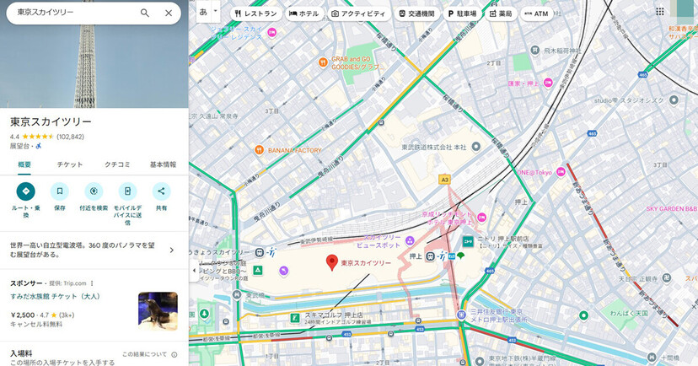
Task: Filter map by 駐車場 chip
Action: (462, 13)
